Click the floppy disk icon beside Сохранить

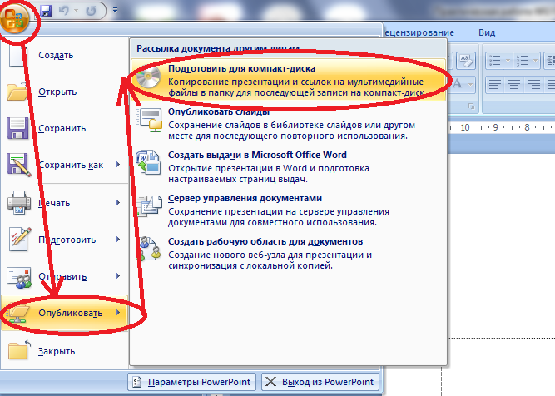(17, 128)
